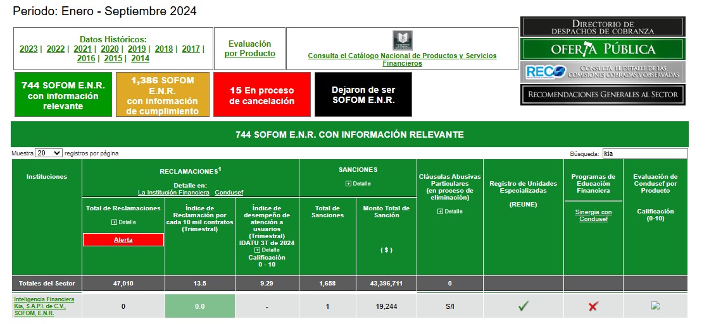Open the RECO comisiones banner
This screenshot has height=324, width=709.
coord(602,72)
